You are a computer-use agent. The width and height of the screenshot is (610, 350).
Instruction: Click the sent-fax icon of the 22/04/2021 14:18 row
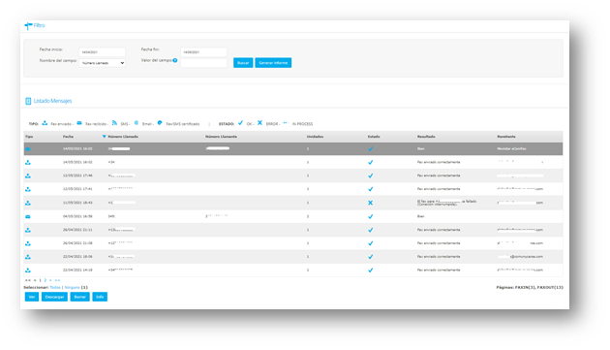tap(28, 270)
